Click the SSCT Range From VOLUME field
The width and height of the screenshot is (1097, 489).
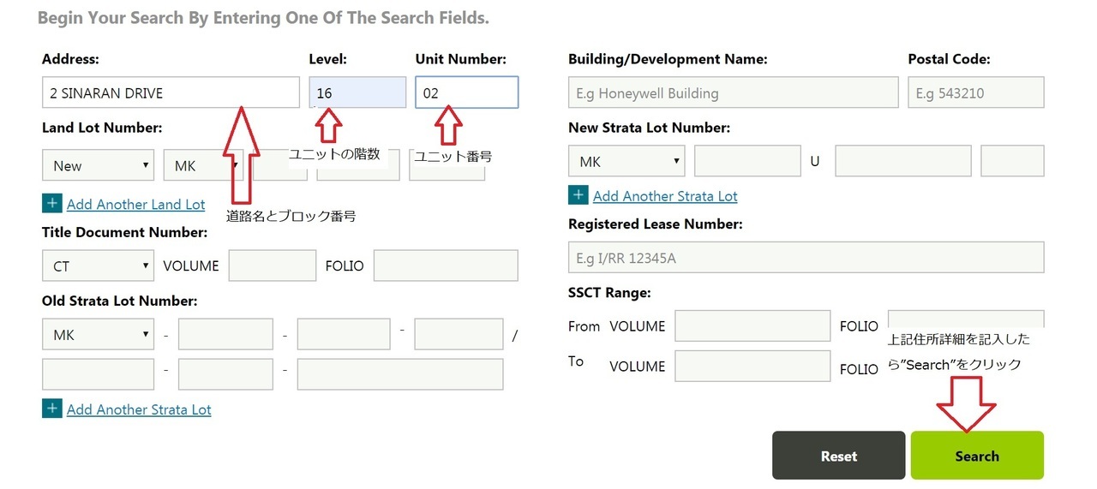tap(752, 325)
